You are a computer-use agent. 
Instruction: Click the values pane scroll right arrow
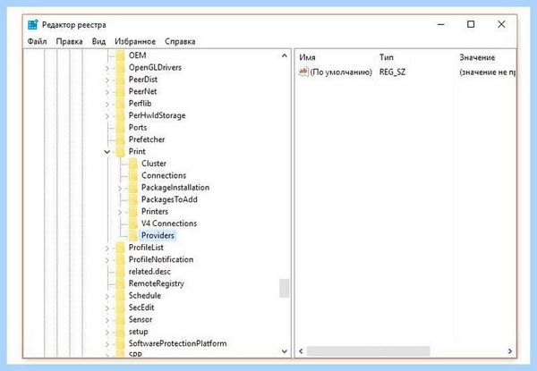pyautogui.click(x=510, y=351)
